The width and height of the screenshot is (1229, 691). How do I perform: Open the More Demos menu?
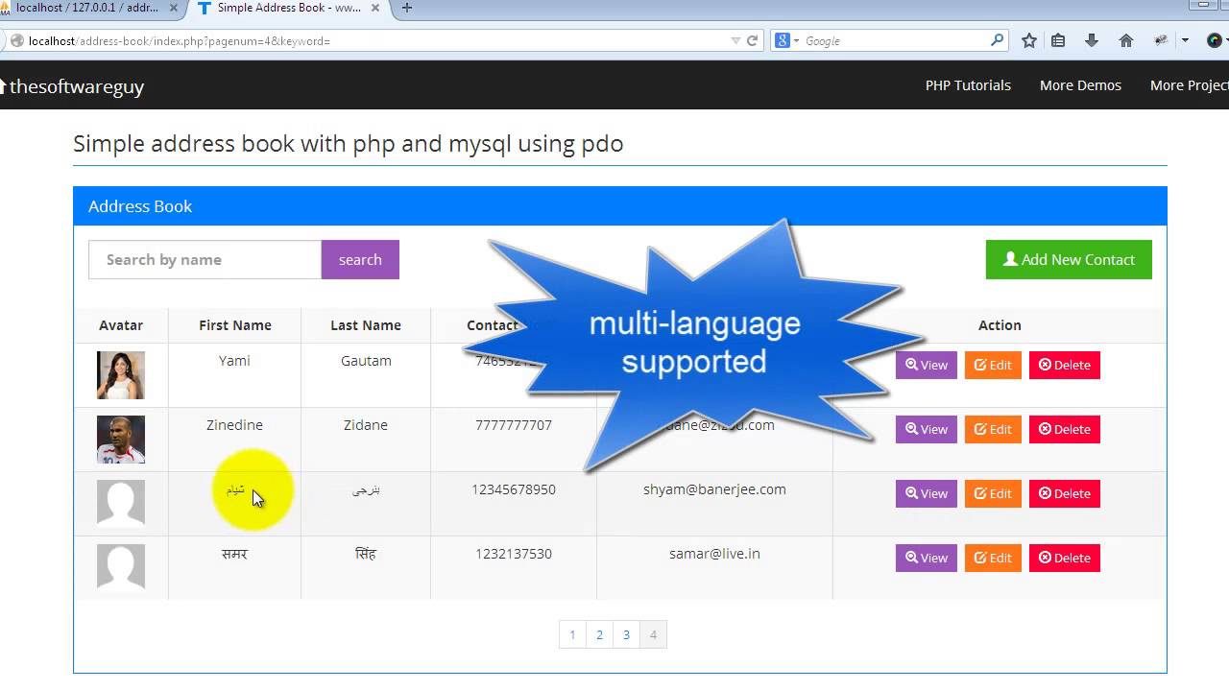1080,85
